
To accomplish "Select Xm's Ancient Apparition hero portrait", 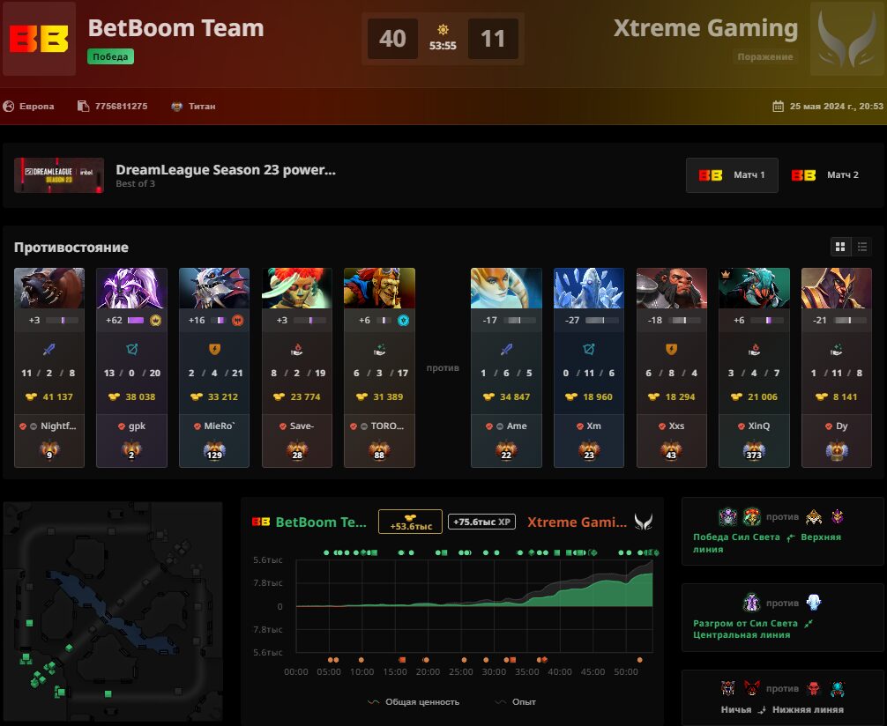I will [588, 288].
